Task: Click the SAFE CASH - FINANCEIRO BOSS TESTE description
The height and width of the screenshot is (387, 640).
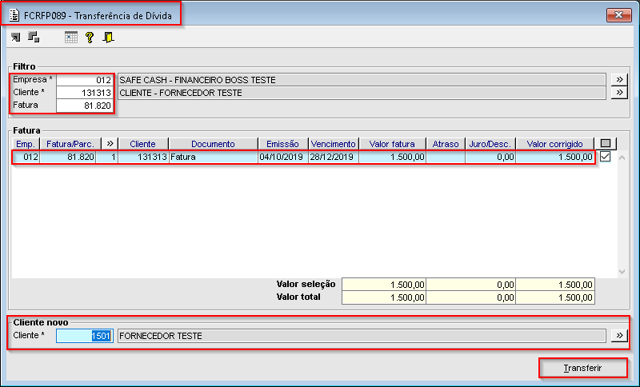Action: pyautogui.click(x=362, y=80)
